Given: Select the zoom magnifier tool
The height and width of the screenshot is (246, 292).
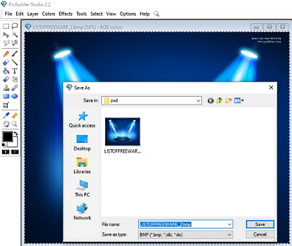Looking at the screenshot, I should pyautogui.click(x=14, y=124).
